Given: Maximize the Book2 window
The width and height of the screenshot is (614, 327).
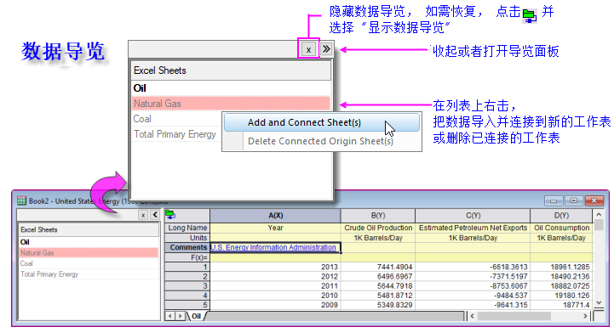Looking at the screenshot, I should pyautogui.click(x=574, y=200).
